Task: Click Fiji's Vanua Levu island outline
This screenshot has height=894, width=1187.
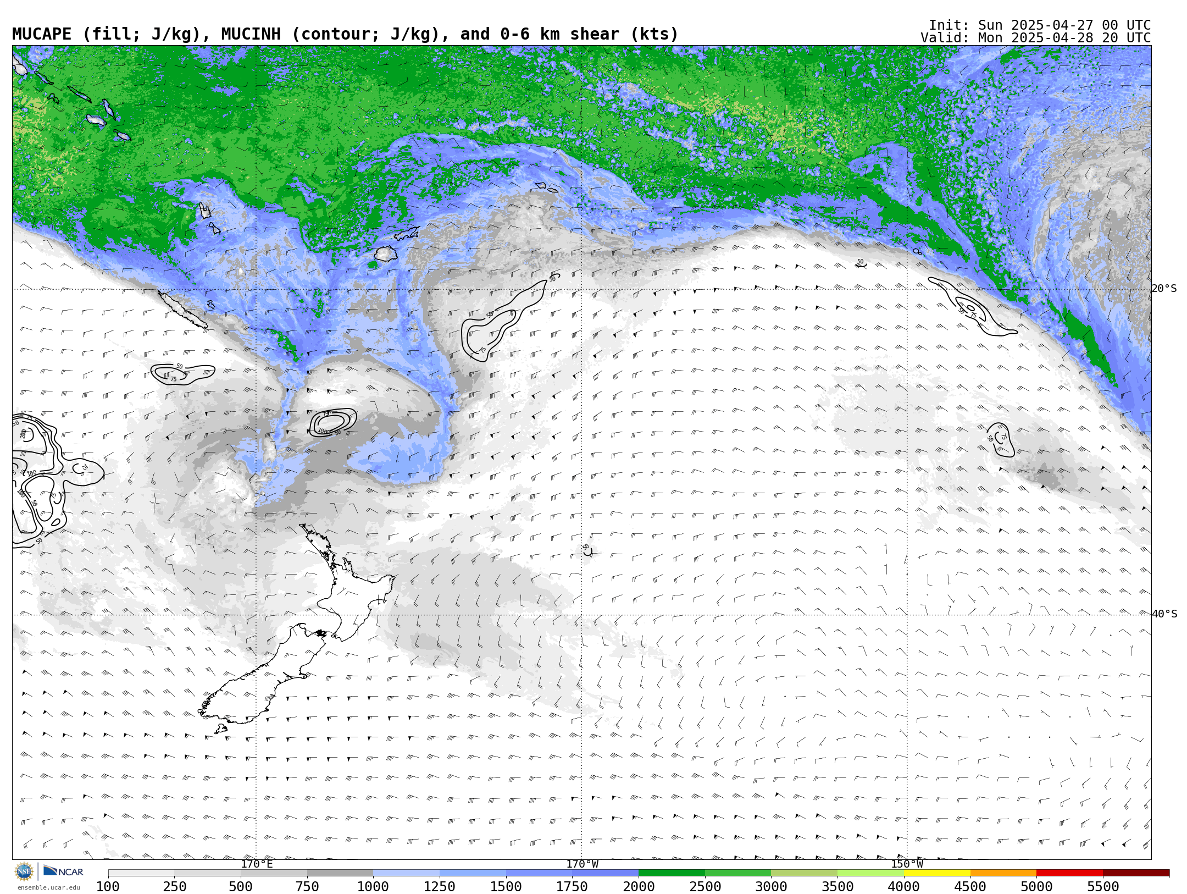Action: click(407, 233)
